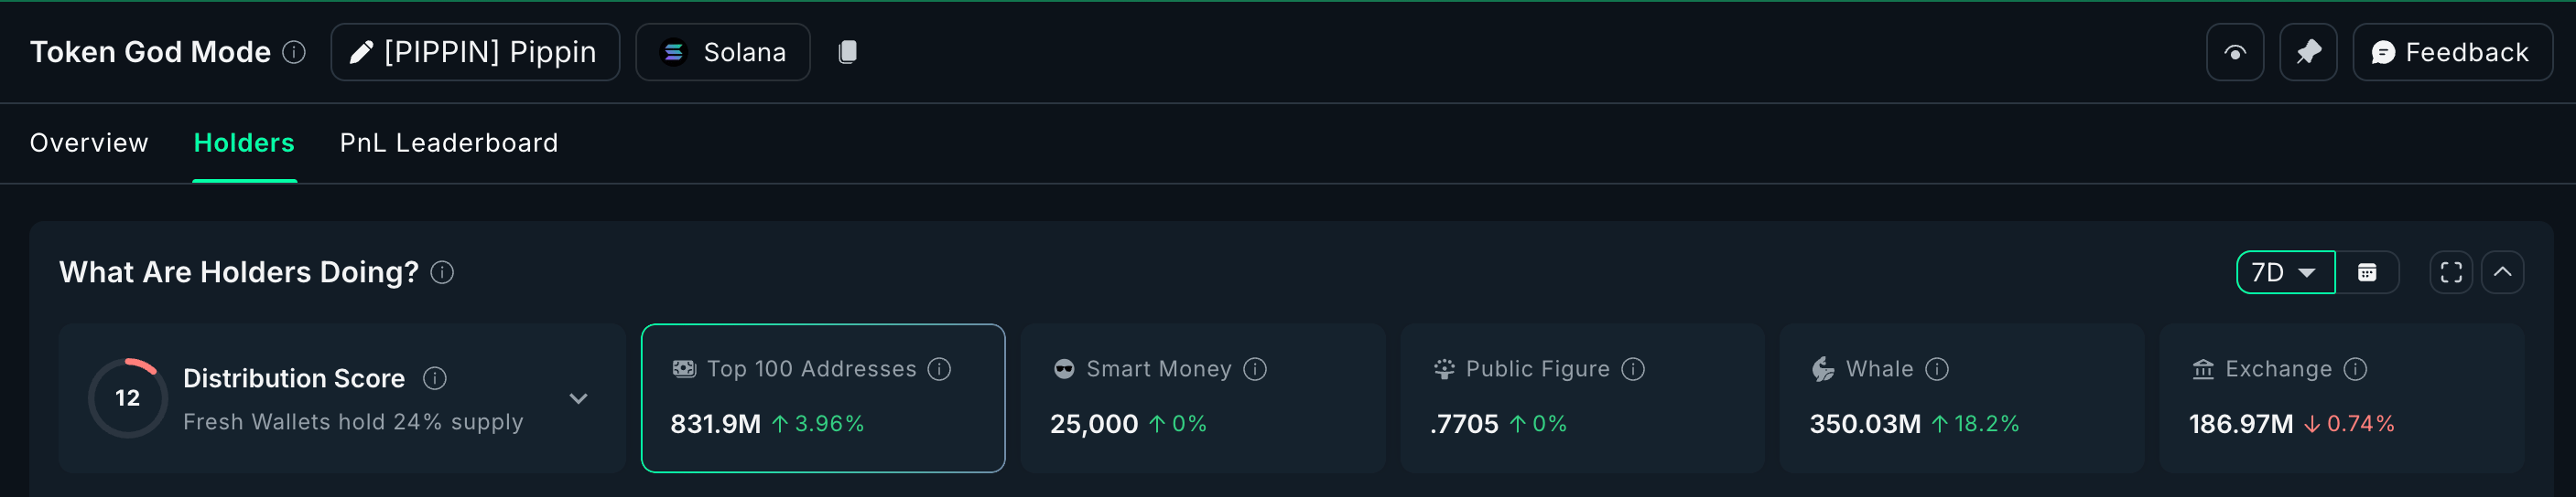Edit the PIPPIN token selector field

(x=475, y=52)
